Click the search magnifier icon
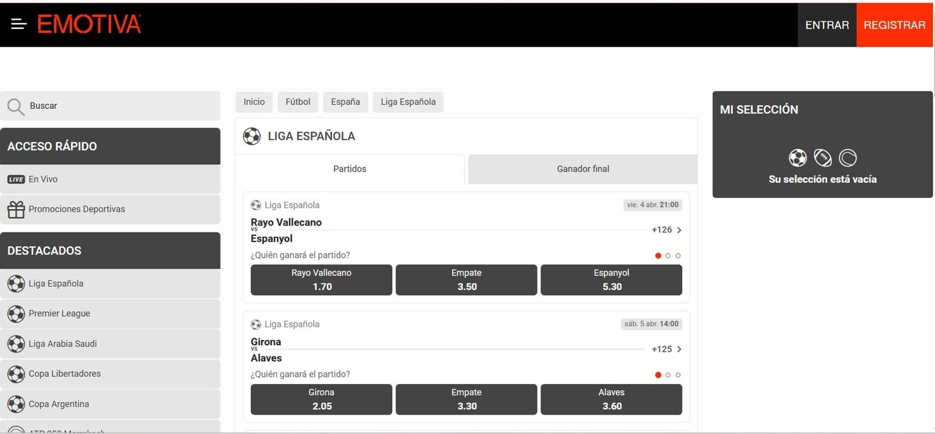The image size is (935, 434). [16, 107]
